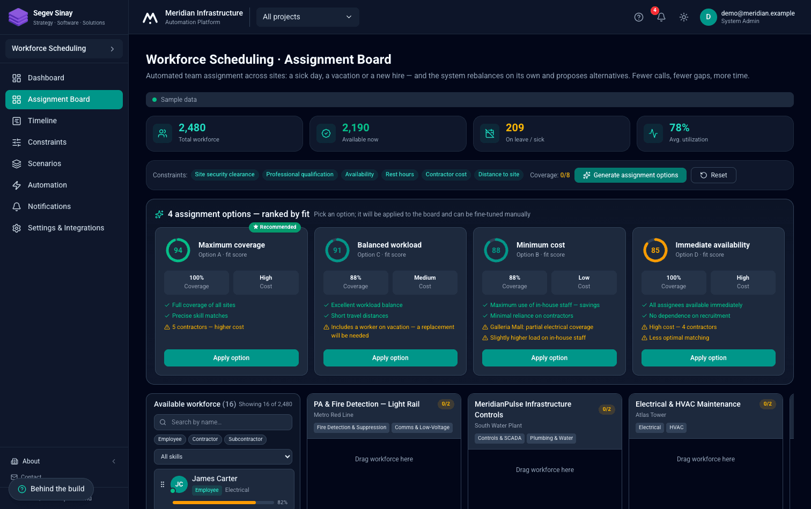Apply the Minimum cost option
811x509 pixels.
click(549, 358)
